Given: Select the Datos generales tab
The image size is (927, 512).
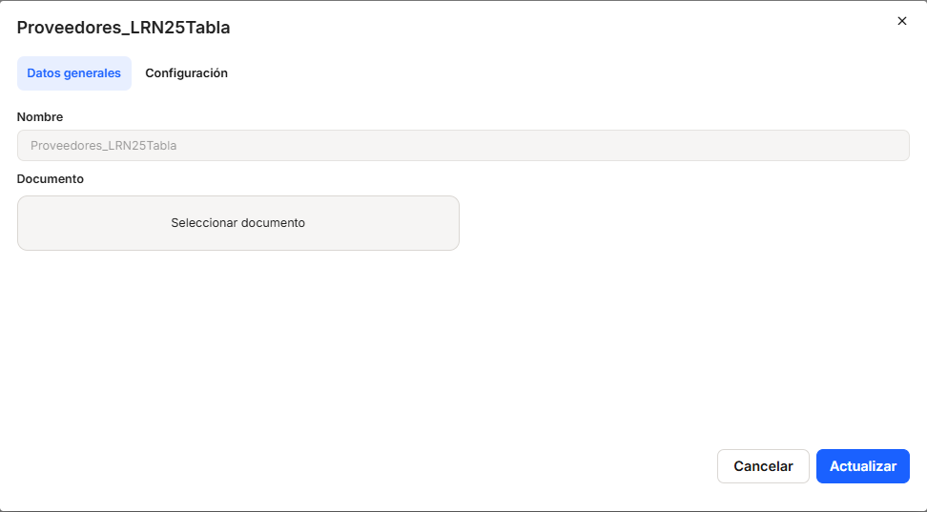Looking at the screenshot, I should coord(74,73).
